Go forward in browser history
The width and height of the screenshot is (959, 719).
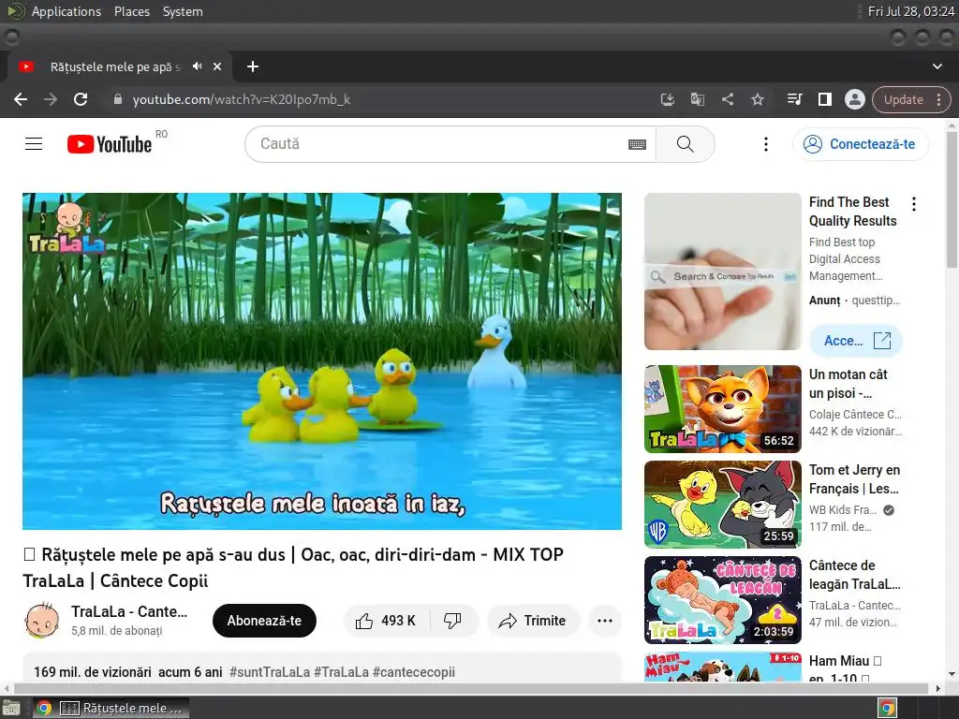pos(51,99)
